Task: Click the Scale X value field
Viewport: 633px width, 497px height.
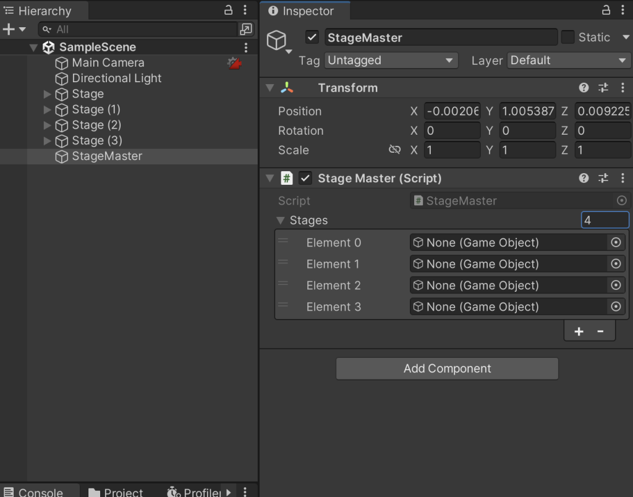Action: pos(452,150)
